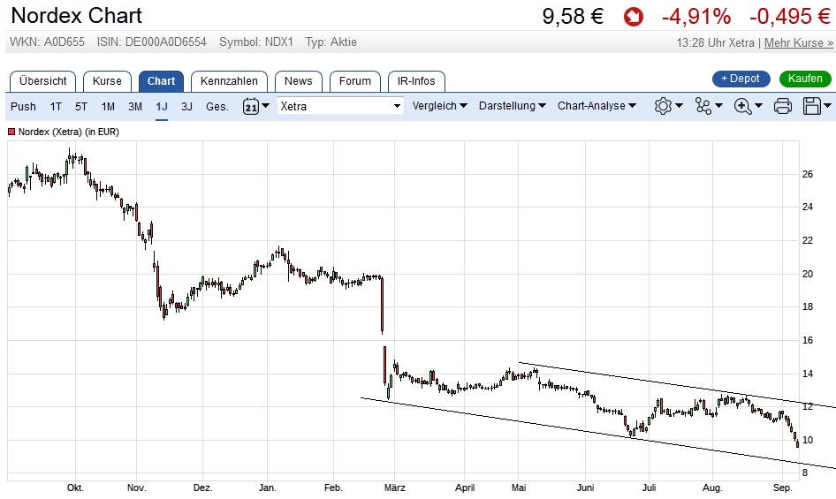Switch to the Kurse tab
Screen dimensions: 836x499
(107, 81)
